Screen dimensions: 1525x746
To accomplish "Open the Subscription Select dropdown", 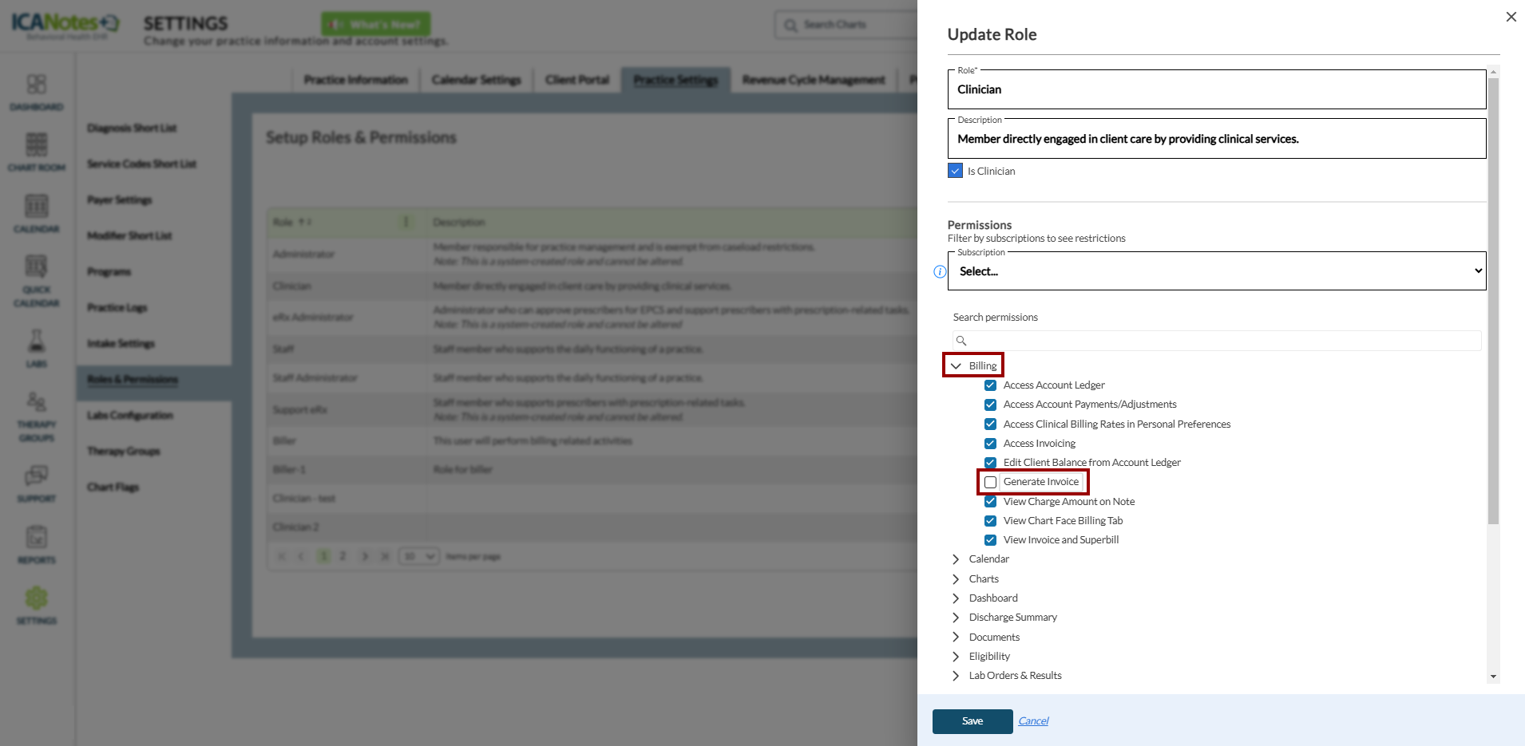I will tap(1217, 271).
